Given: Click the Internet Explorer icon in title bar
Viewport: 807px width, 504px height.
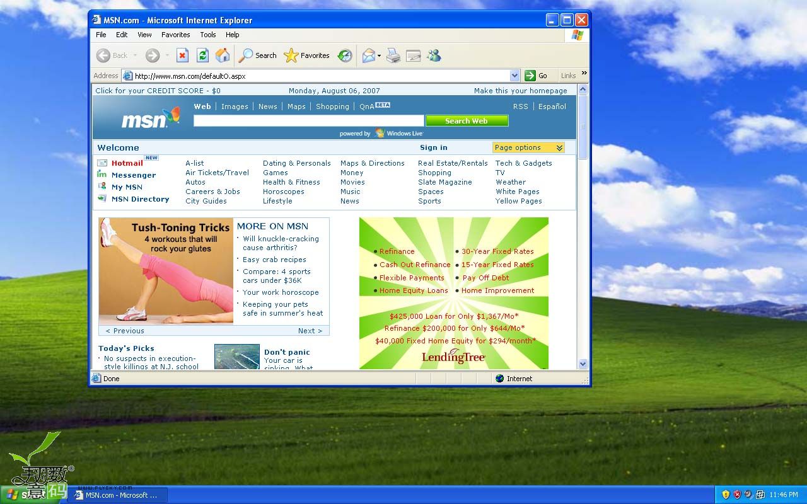Looking at the screenshot, I should tap(97, 20).
